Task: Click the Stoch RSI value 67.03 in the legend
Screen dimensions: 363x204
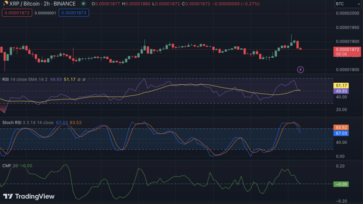Action: point(62,123)
